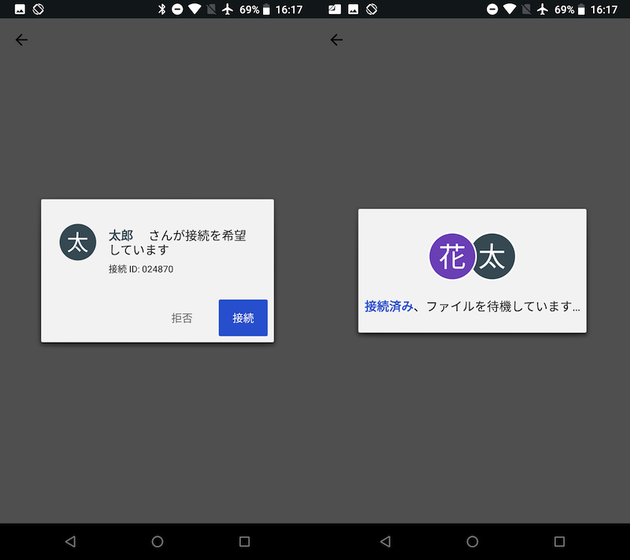630x560 pixels.
Task: Tap recent apps button on left screen
Action: pos(244,542)
